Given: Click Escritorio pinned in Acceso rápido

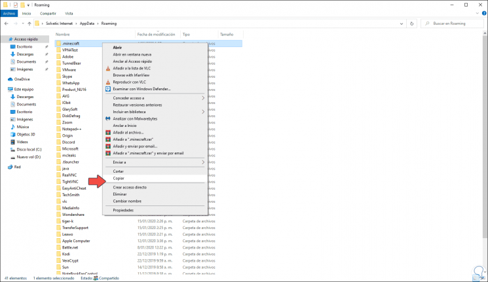Looking at the screenshot, I should pyautogui.click(x=24, y=46).
